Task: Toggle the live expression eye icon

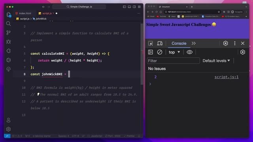Action: 189,52
